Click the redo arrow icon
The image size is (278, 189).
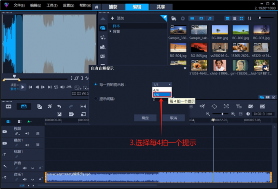click(x=71, y=106)
